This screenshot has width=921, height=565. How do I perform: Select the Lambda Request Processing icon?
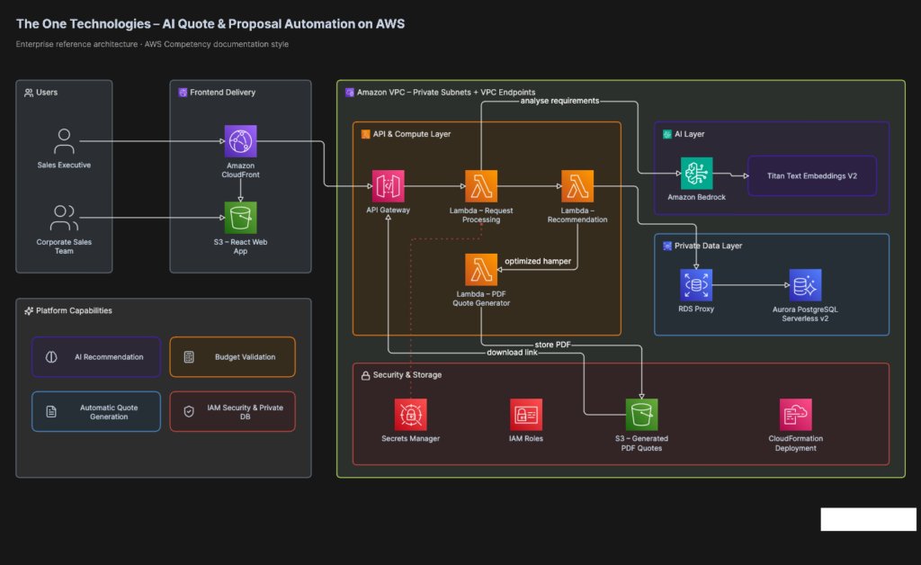[x=481, y=186]
